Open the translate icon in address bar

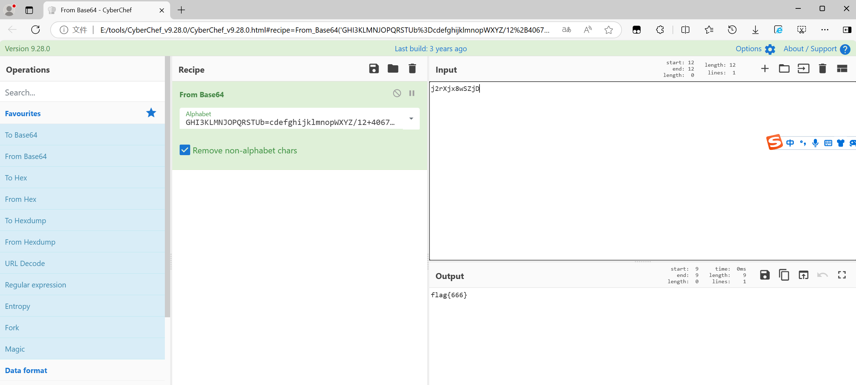566,30
